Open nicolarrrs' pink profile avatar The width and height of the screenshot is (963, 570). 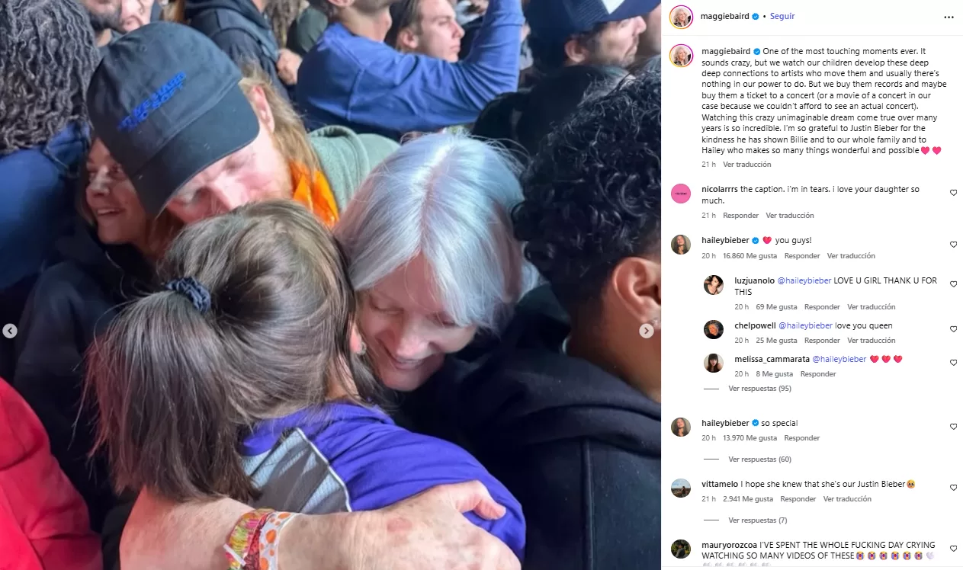pos(681,194)
